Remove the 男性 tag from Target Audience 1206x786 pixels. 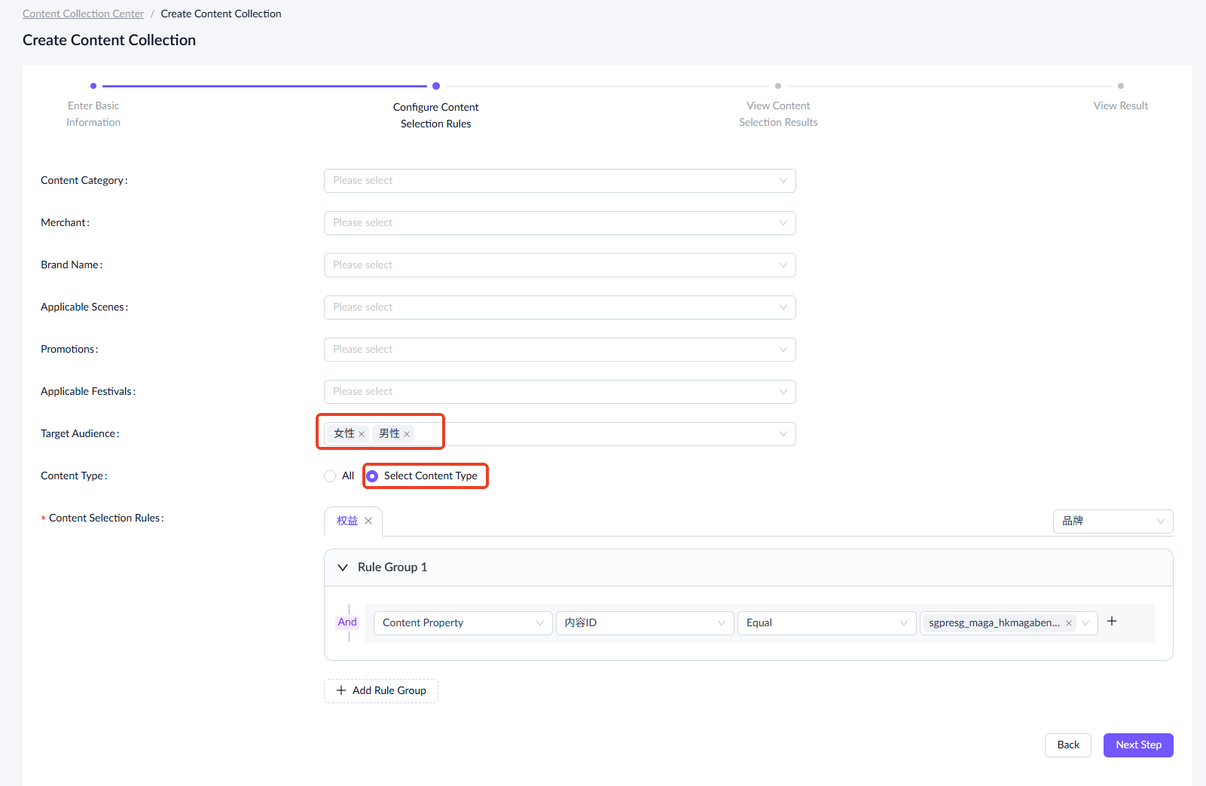[x=407, y=434]
